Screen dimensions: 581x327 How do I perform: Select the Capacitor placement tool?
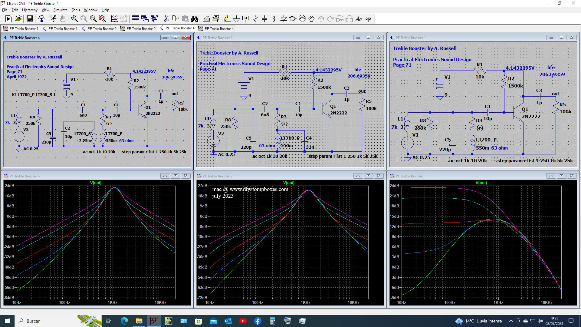(x=264, y=19)
